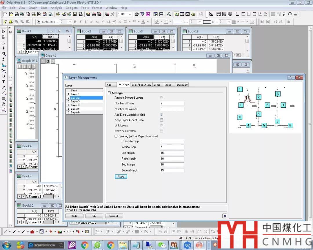Pick the Arrow drawing tool
This screenshot has width=313, height=250.
[x=3, y=87]
